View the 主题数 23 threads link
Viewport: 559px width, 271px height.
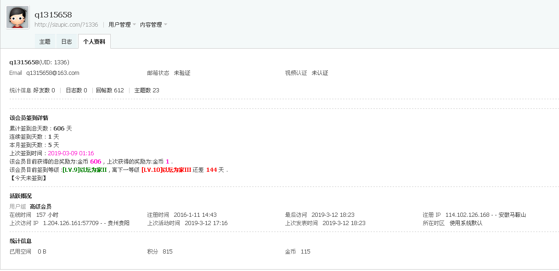(147, 90)
